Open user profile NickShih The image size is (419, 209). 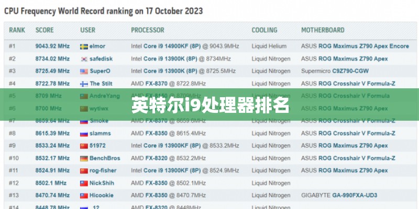coord(102,183)
